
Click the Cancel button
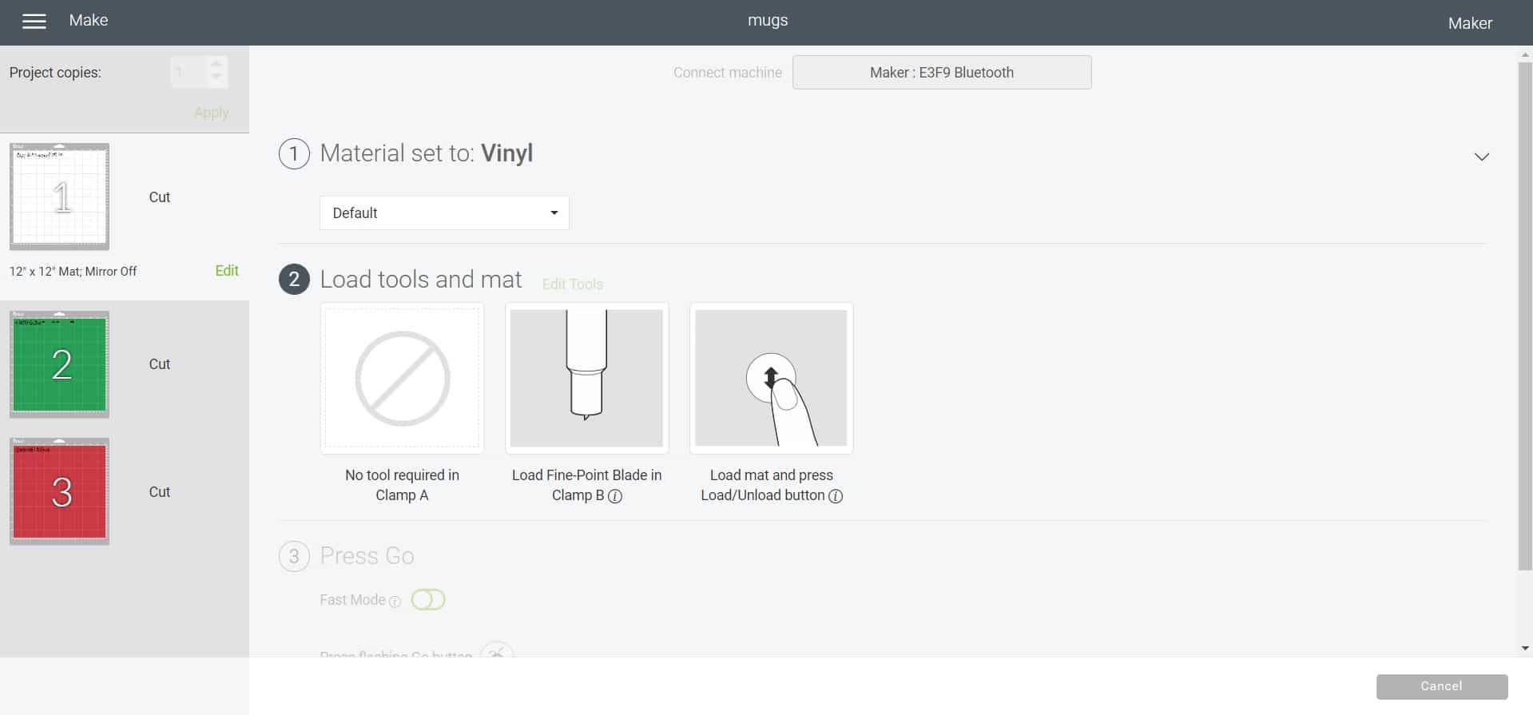click(1442, 686)
